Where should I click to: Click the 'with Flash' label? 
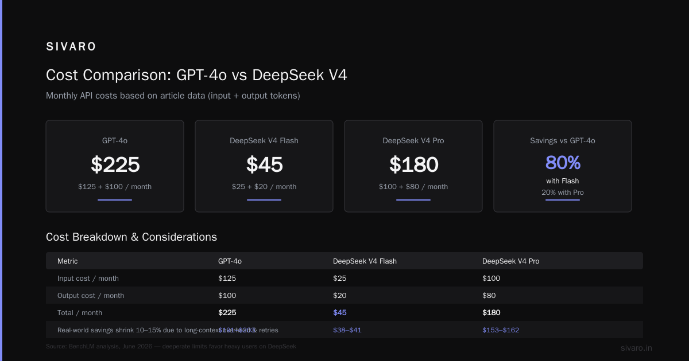coord(563,181)
